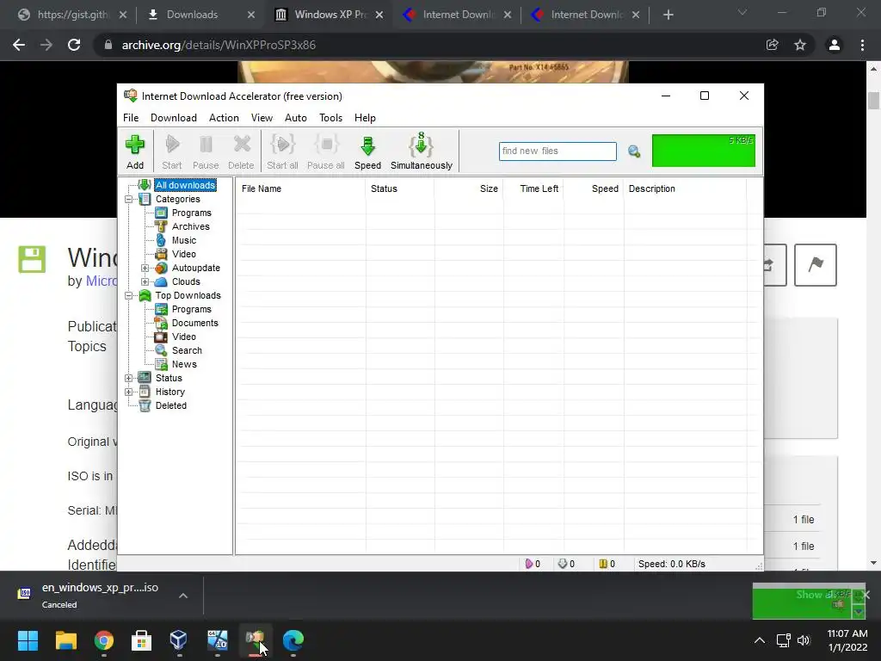The image size is (881, 661).
Task: Open the Action menu
Action: tap(224, 118)
